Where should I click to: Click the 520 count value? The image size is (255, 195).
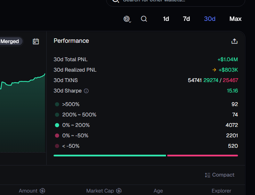pyautogui.click(x=233, y=146)
